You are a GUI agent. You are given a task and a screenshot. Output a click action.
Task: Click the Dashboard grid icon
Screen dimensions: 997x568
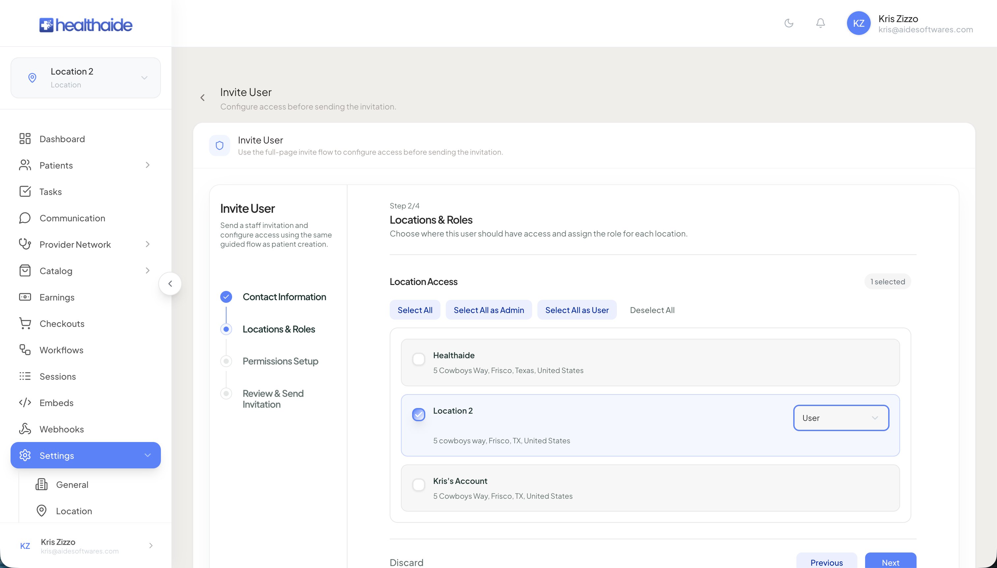coord(25,139)
